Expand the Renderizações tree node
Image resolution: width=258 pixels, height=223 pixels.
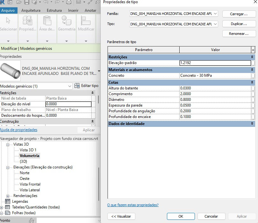pos(8,196)
